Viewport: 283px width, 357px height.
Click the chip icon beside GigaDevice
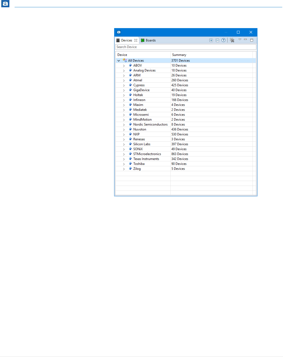[x=130, y=90]
